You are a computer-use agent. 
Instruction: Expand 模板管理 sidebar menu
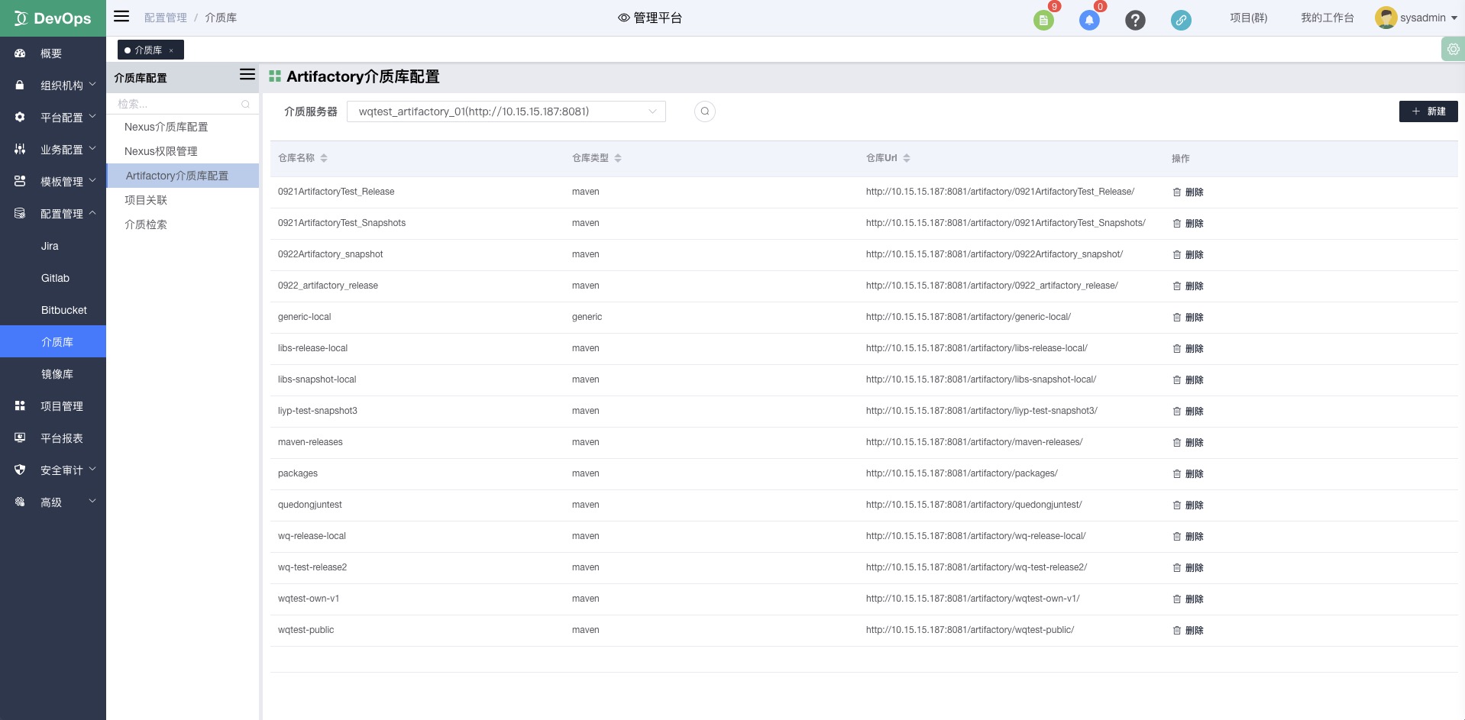click(x=53, y=182)
